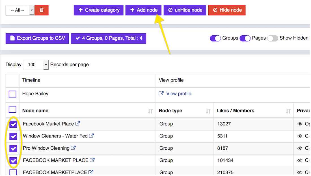
Task: Click the Pro Window Cleaning name
Action: (46, 148)
